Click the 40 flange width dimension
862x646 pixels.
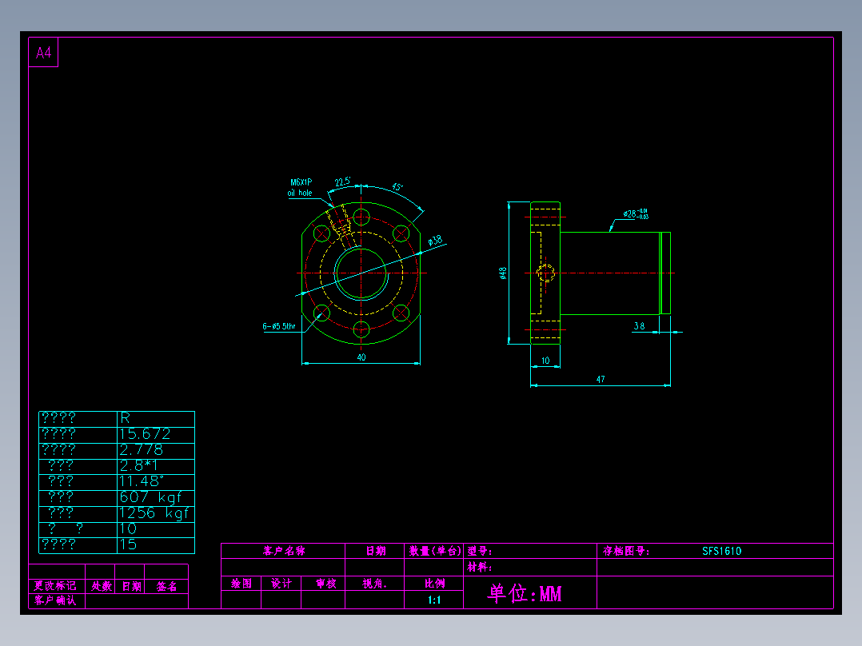click(x=361, y=357)
